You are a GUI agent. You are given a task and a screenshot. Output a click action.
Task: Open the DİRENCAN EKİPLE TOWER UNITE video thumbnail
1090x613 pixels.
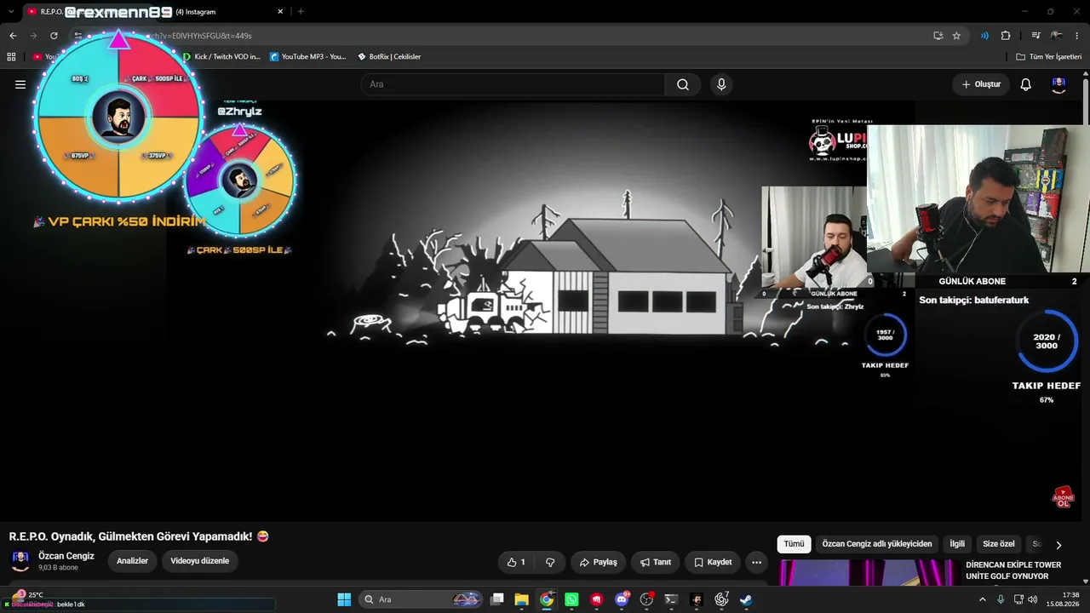point(869,572)
